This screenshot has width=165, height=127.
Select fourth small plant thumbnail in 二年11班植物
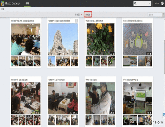(112, 61)
